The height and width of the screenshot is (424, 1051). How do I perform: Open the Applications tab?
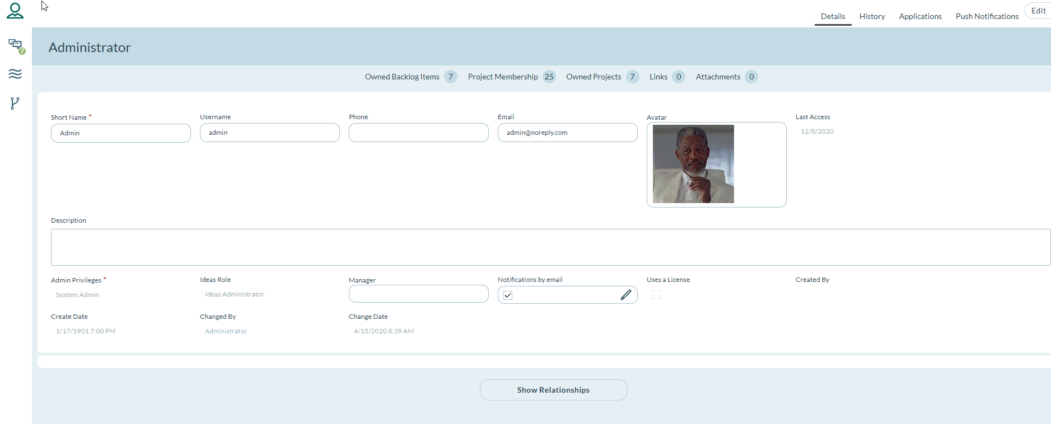920,16
